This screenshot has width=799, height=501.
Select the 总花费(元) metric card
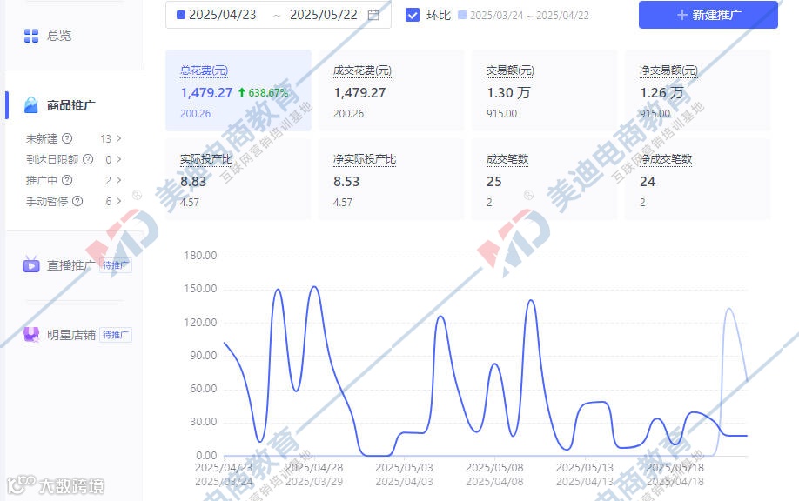(238, 90)
